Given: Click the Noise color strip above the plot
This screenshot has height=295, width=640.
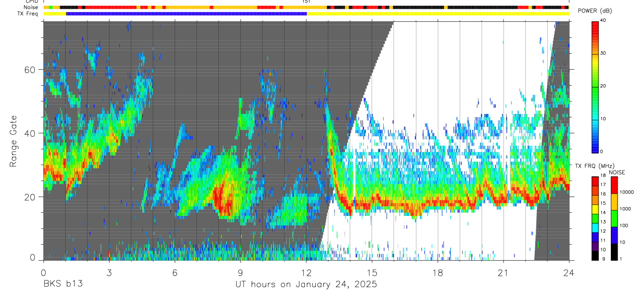Looking at the screenshot, I should pos(306,8).
